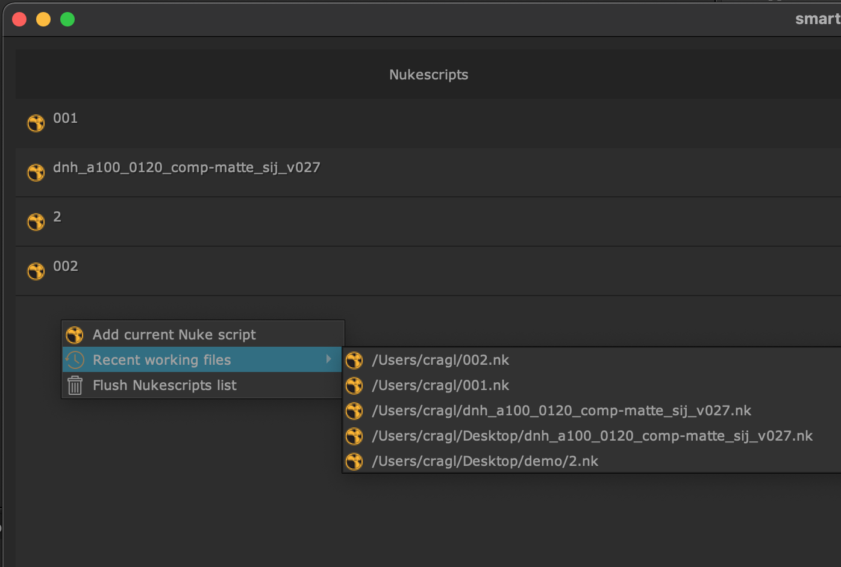This screenshot has height=567, width=841.
Task: Select Flush Nukescripts list menu entry
Action: point(164,385)
